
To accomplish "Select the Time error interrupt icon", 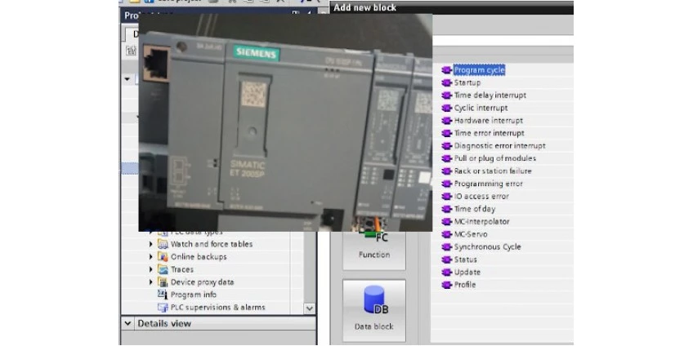I will coord(447,133).
